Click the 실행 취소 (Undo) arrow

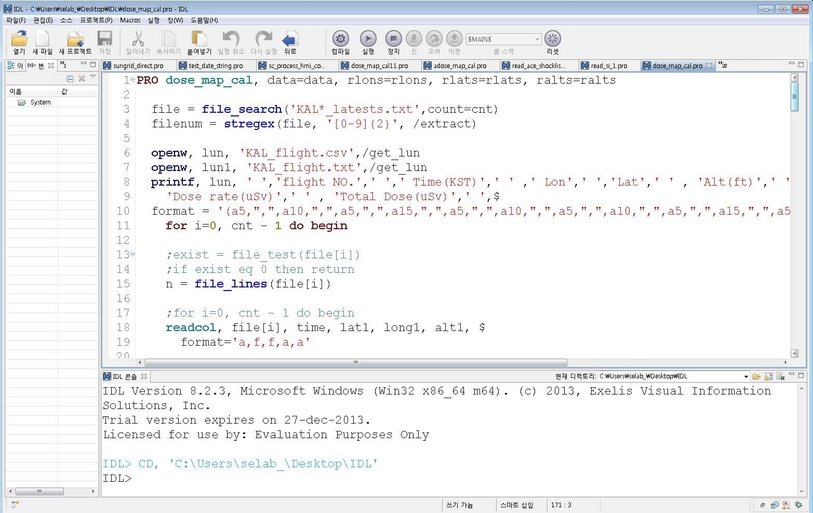point(231,40)
